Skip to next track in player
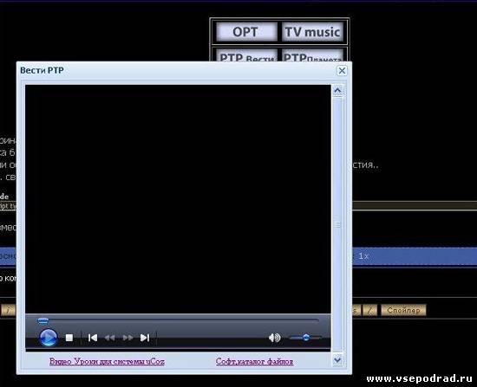 145,338
